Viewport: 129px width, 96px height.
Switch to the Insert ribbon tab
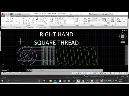12,16
